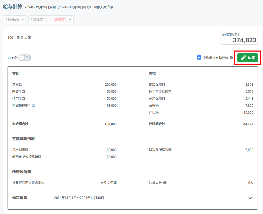Viewport: 263px width, 214px height.
Task: Click employee name 勤怠 太郎
Action: 24,37
